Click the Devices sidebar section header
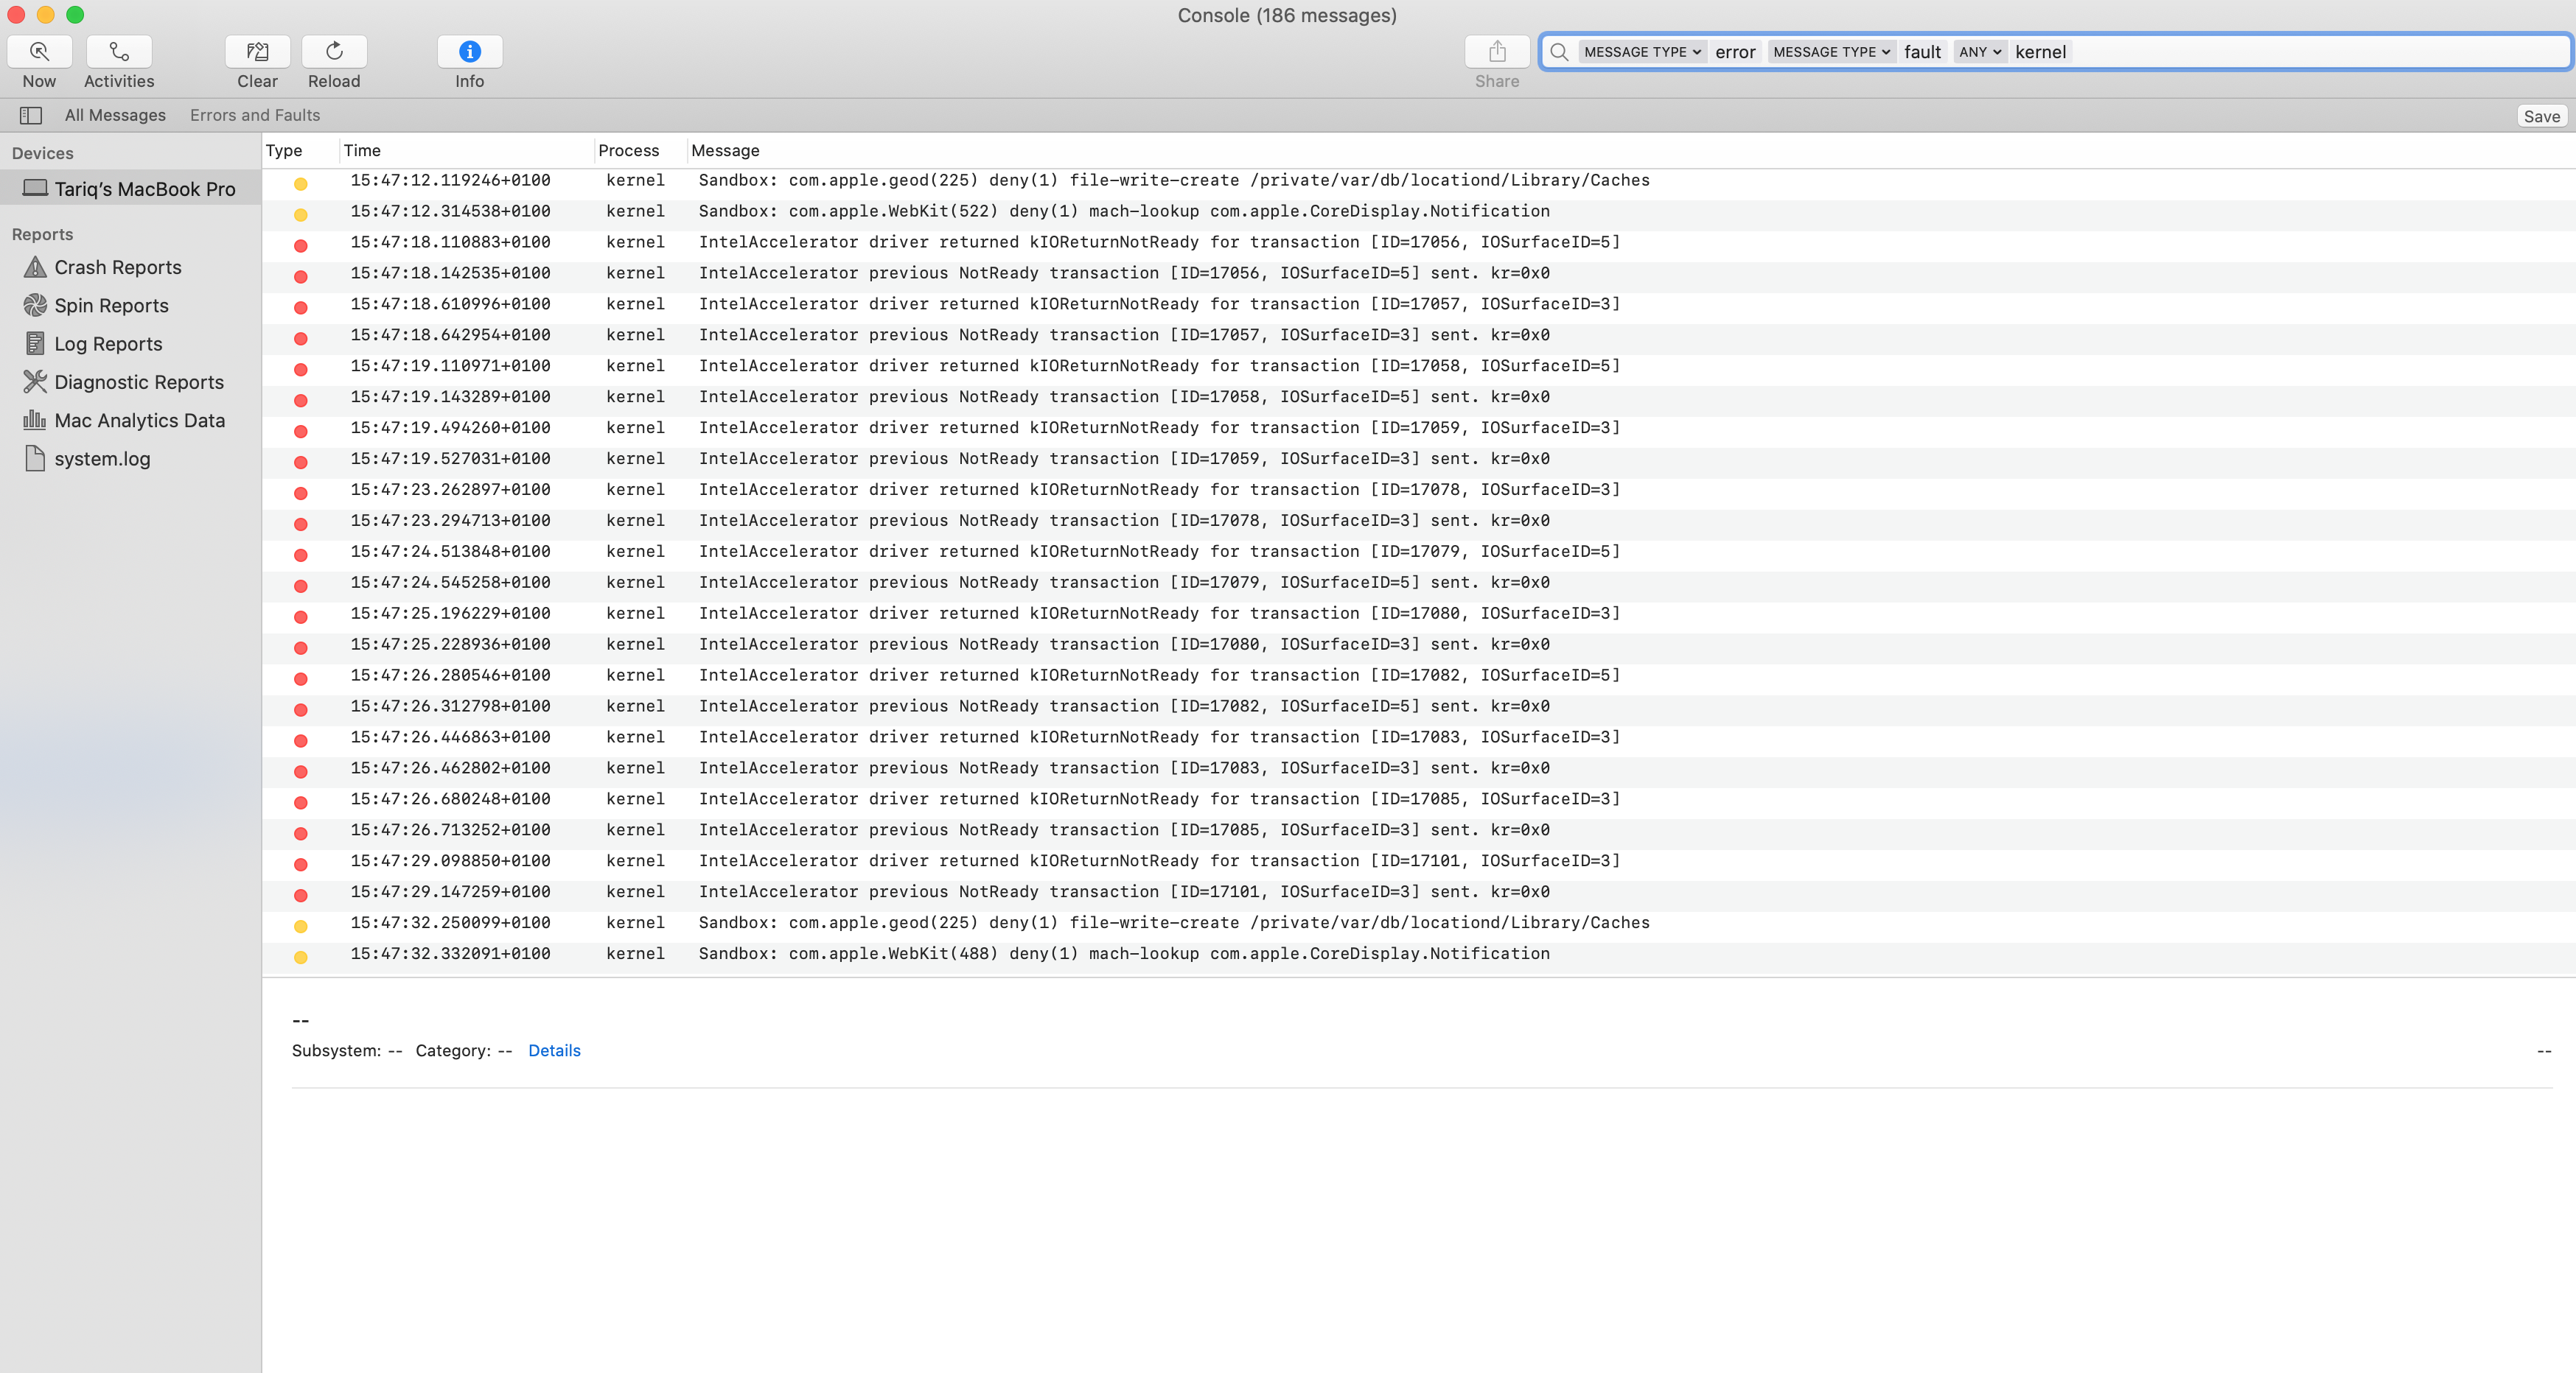 (x=43, y=153)
